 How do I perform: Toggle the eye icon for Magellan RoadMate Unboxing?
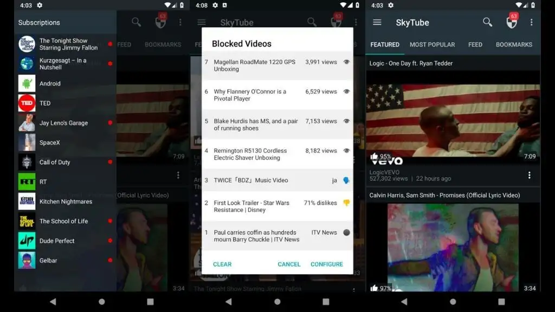(346, 62)
